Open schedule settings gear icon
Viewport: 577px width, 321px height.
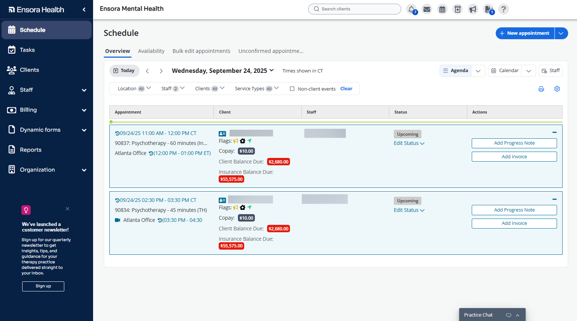(557, 89)
